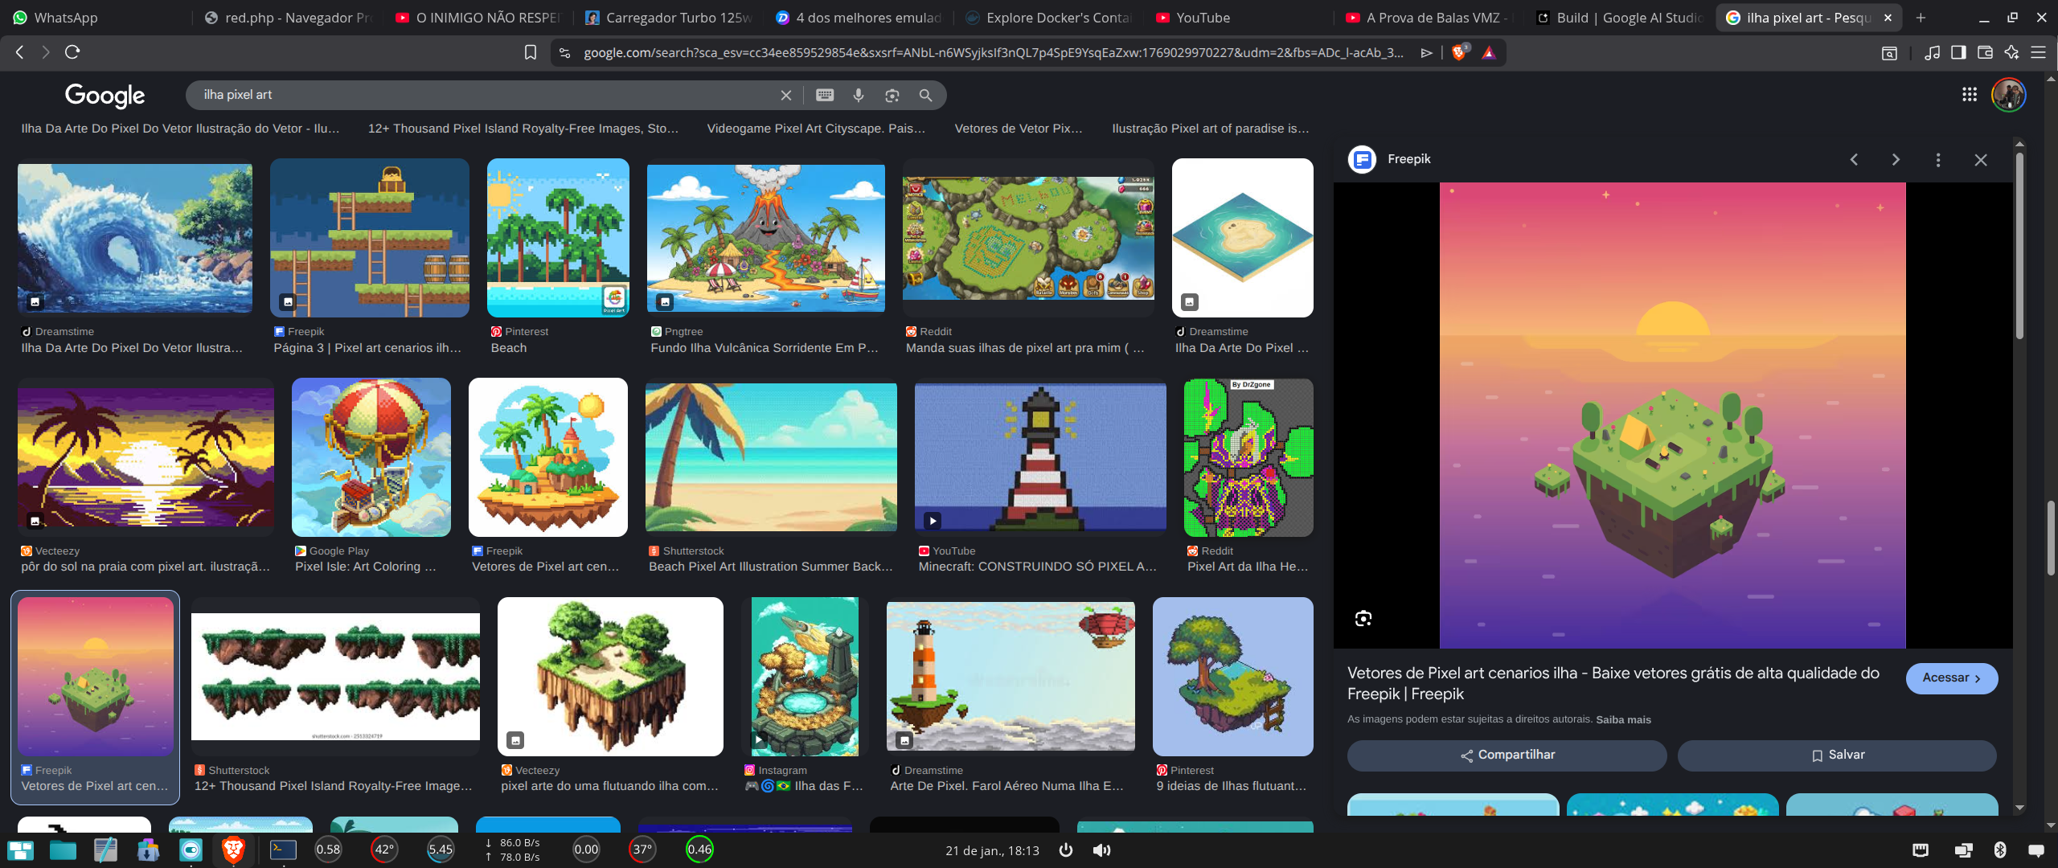2058x868 pixels.
Task: Open file manager folder icon in taskbar
Action: (x=63, y=850)
